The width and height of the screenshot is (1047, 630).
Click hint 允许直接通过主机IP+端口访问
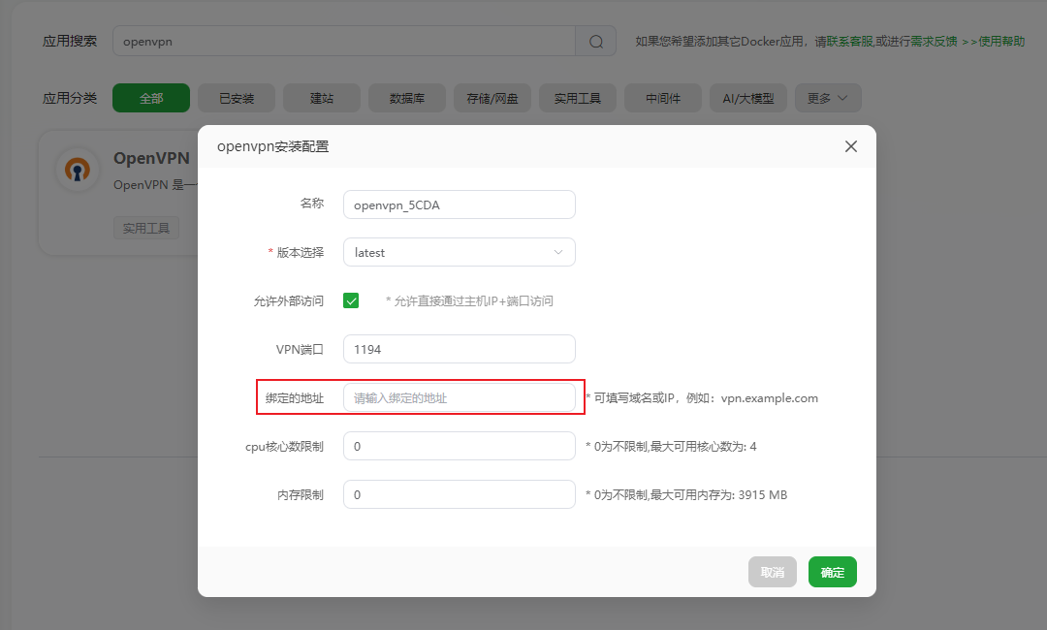point(469,301)
